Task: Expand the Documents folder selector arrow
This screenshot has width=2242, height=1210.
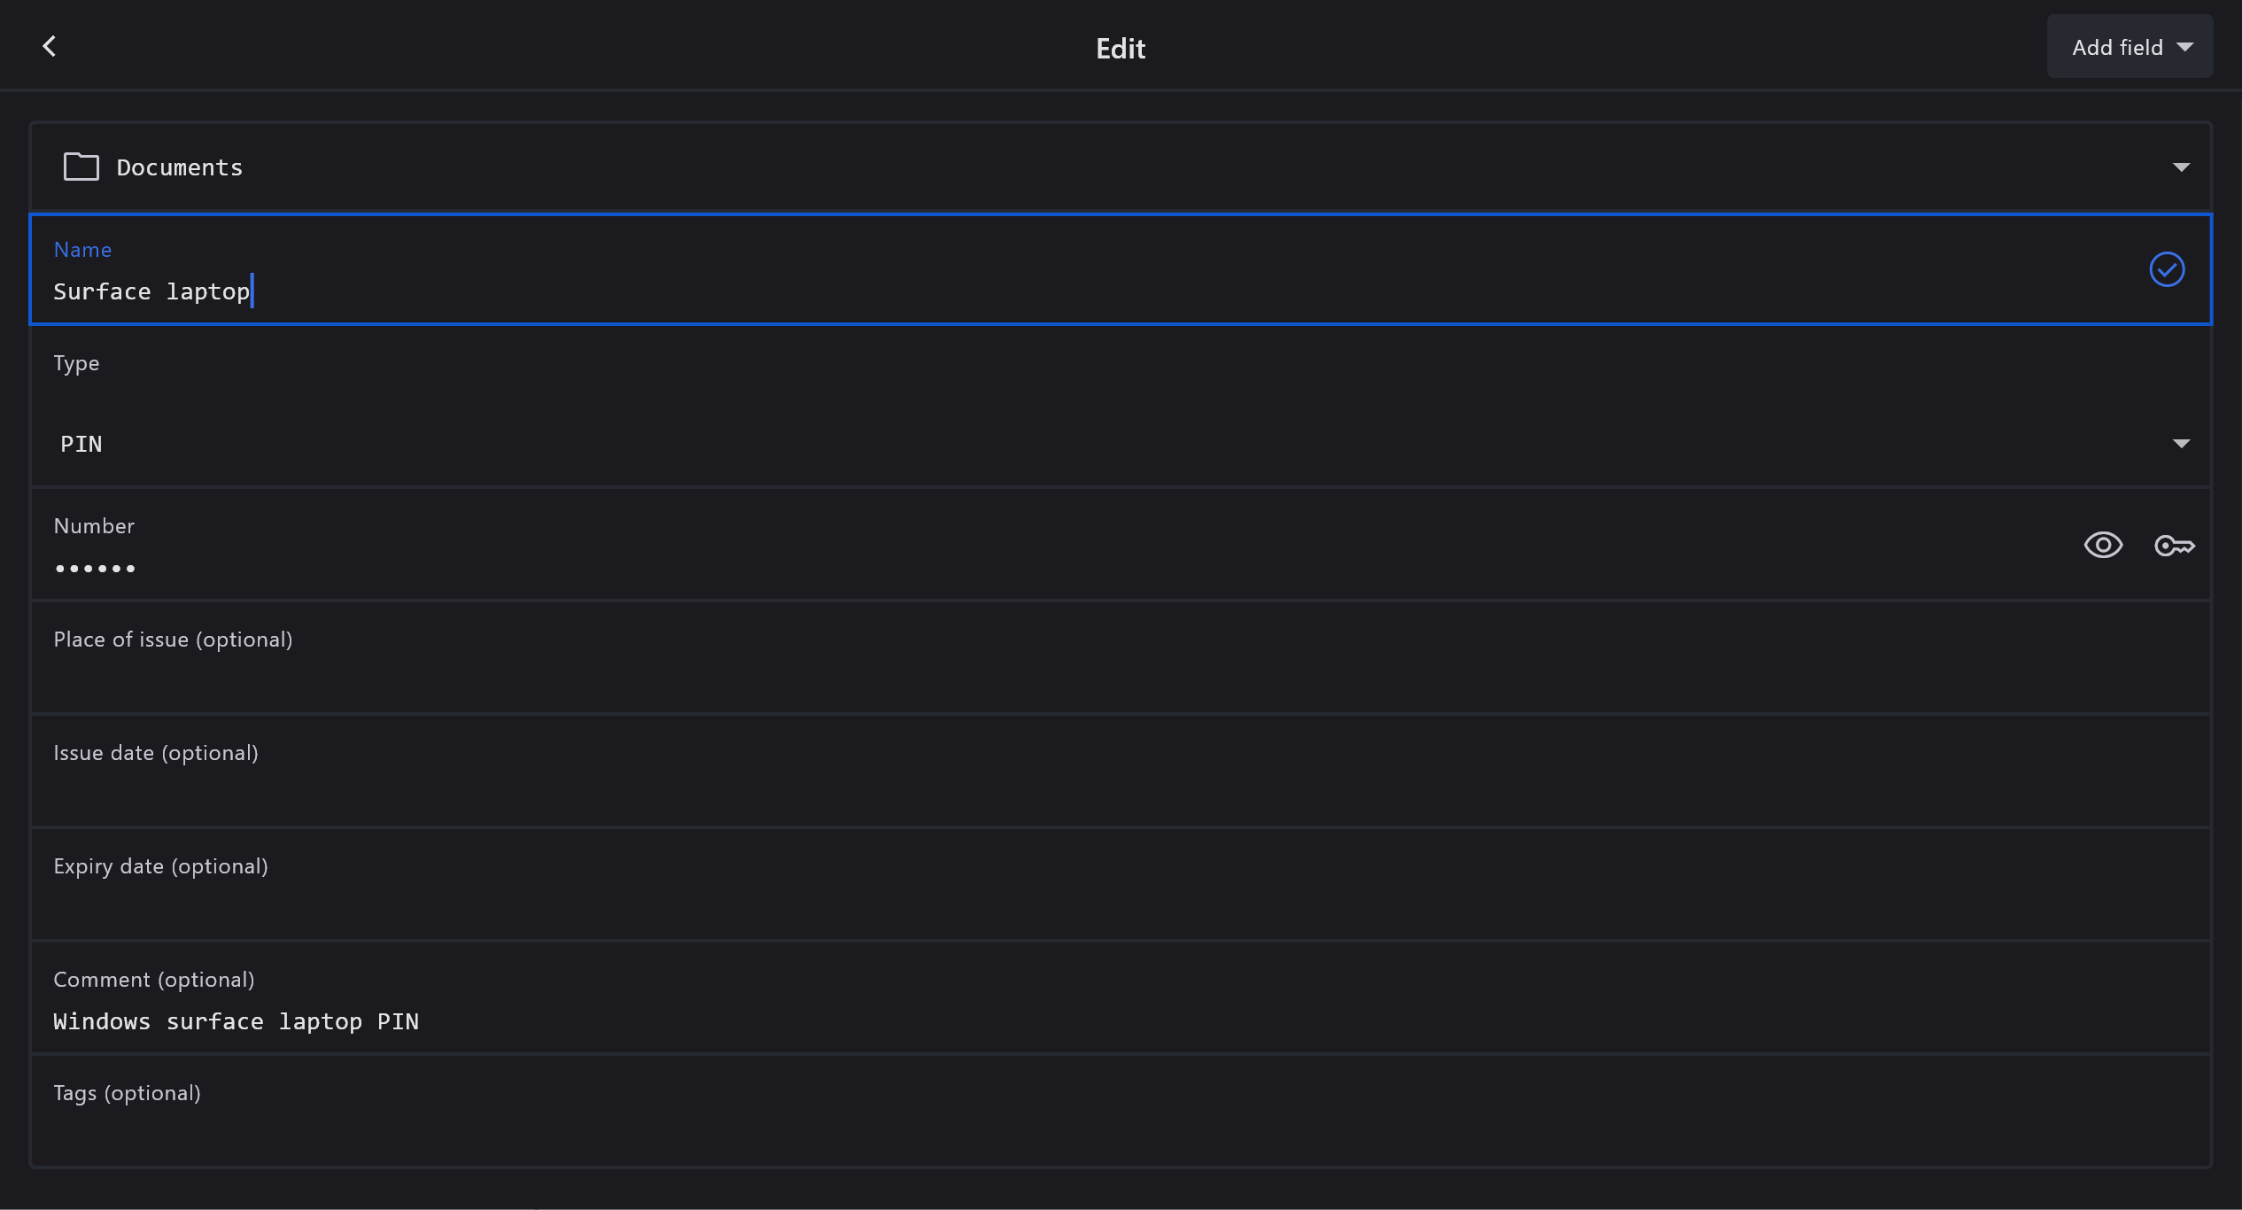Action: (x=2180, y=167)
